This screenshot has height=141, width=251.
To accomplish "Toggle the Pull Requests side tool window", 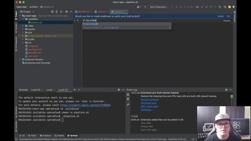I will [x=16, y=44].
